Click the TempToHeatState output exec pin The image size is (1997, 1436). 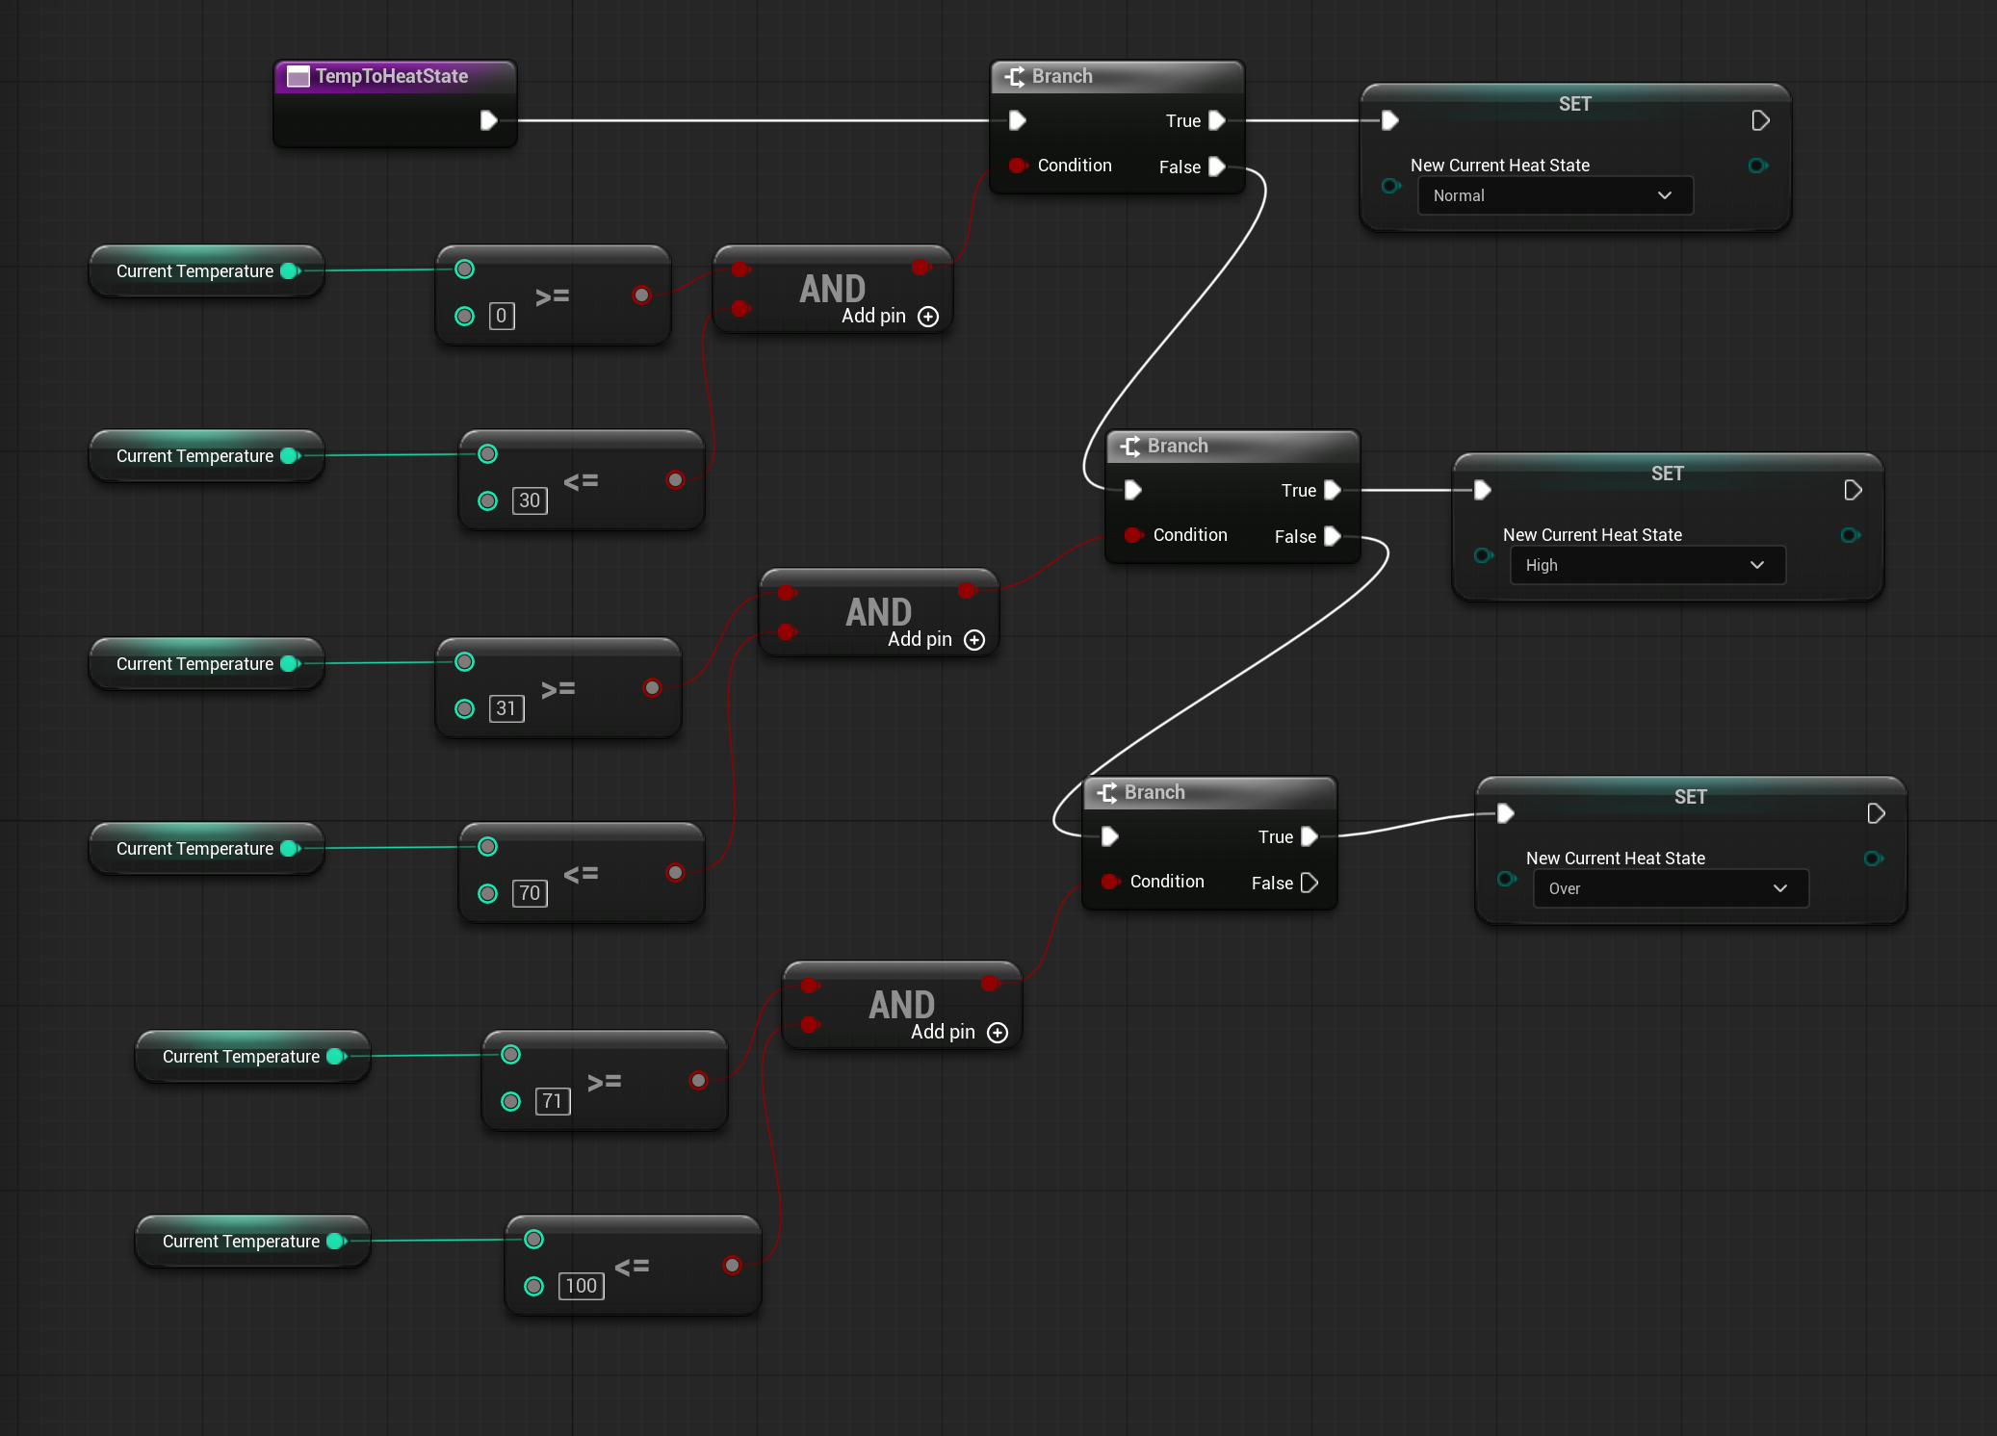pos(488,120)
